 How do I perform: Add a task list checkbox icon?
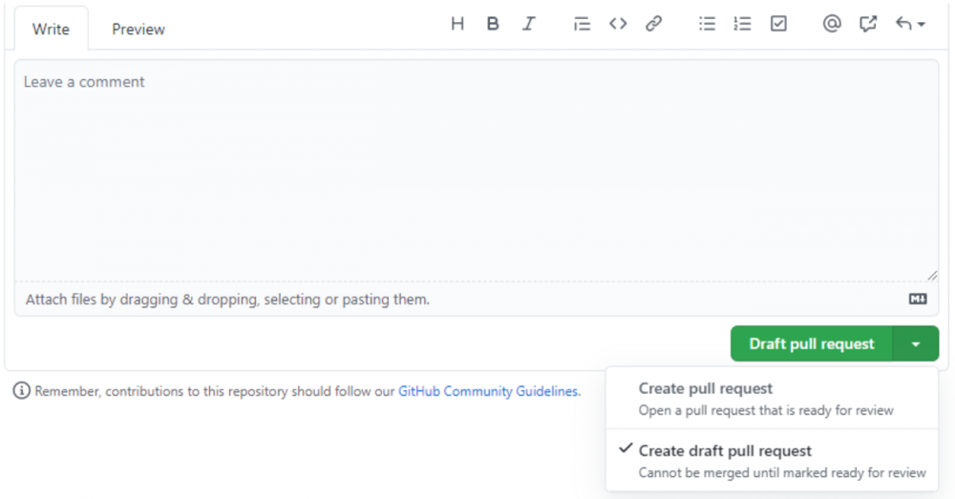(778, 24)
